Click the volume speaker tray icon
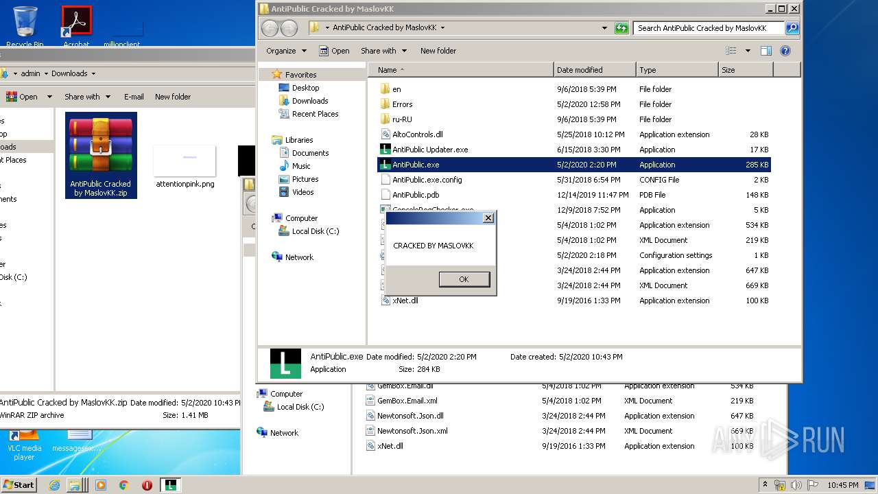Viewport: 878px width, 494px height. [796, 484]
